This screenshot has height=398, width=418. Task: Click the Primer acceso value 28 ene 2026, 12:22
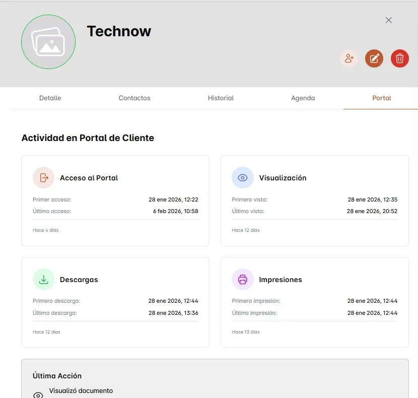click(173, 200)
